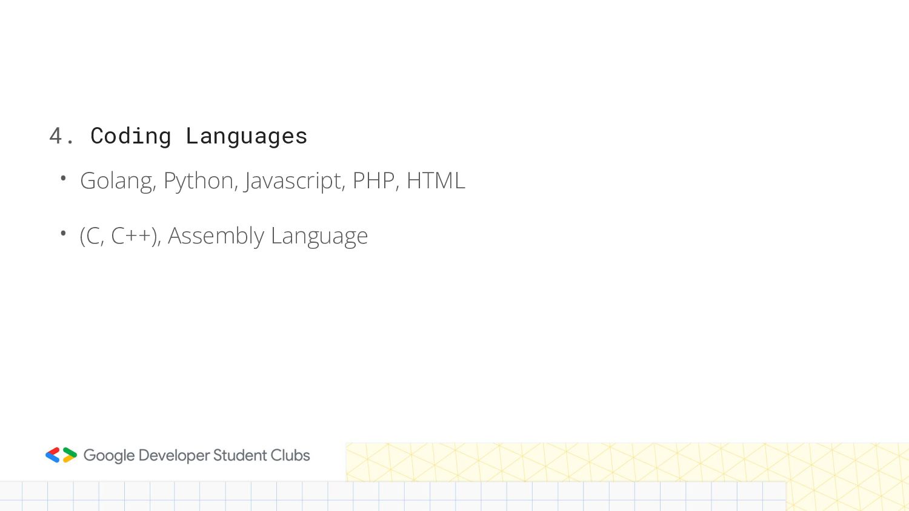Click the word "Languages" in the title
The width and height of the screenshot is (909, 511).
pos(247,136)
